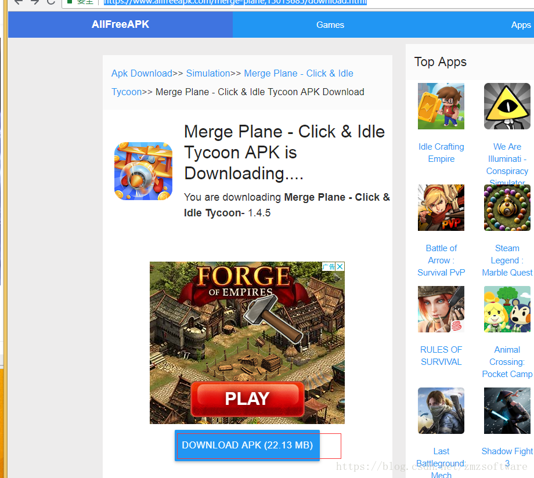The height and width of the screenshot is (478, 534).
Task: Click the RULES OF SURVIVAL text link
Action: 441,356
